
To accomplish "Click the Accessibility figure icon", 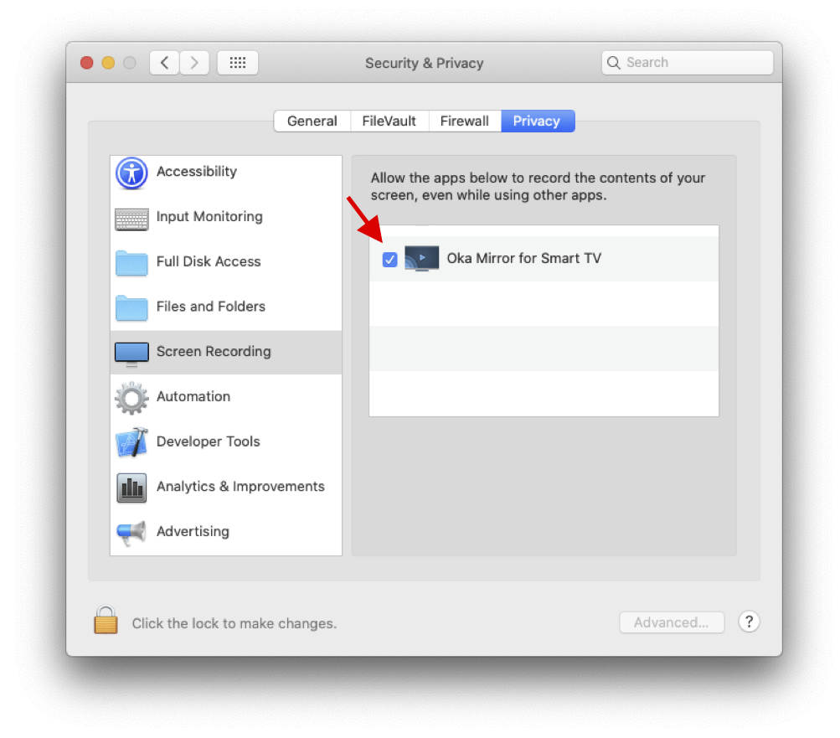I will click(131, 173).
